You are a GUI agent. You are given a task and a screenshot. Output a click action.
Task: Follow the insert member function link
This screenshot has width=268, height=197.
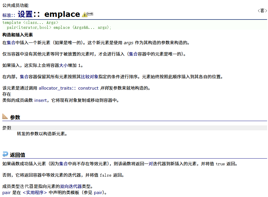coord(40,100)
